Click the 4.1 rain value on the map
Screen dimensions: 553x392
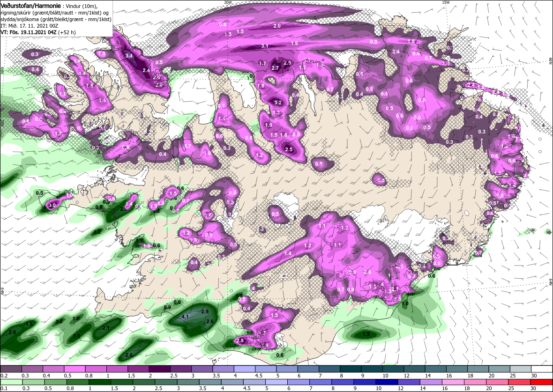pos(185,317)
